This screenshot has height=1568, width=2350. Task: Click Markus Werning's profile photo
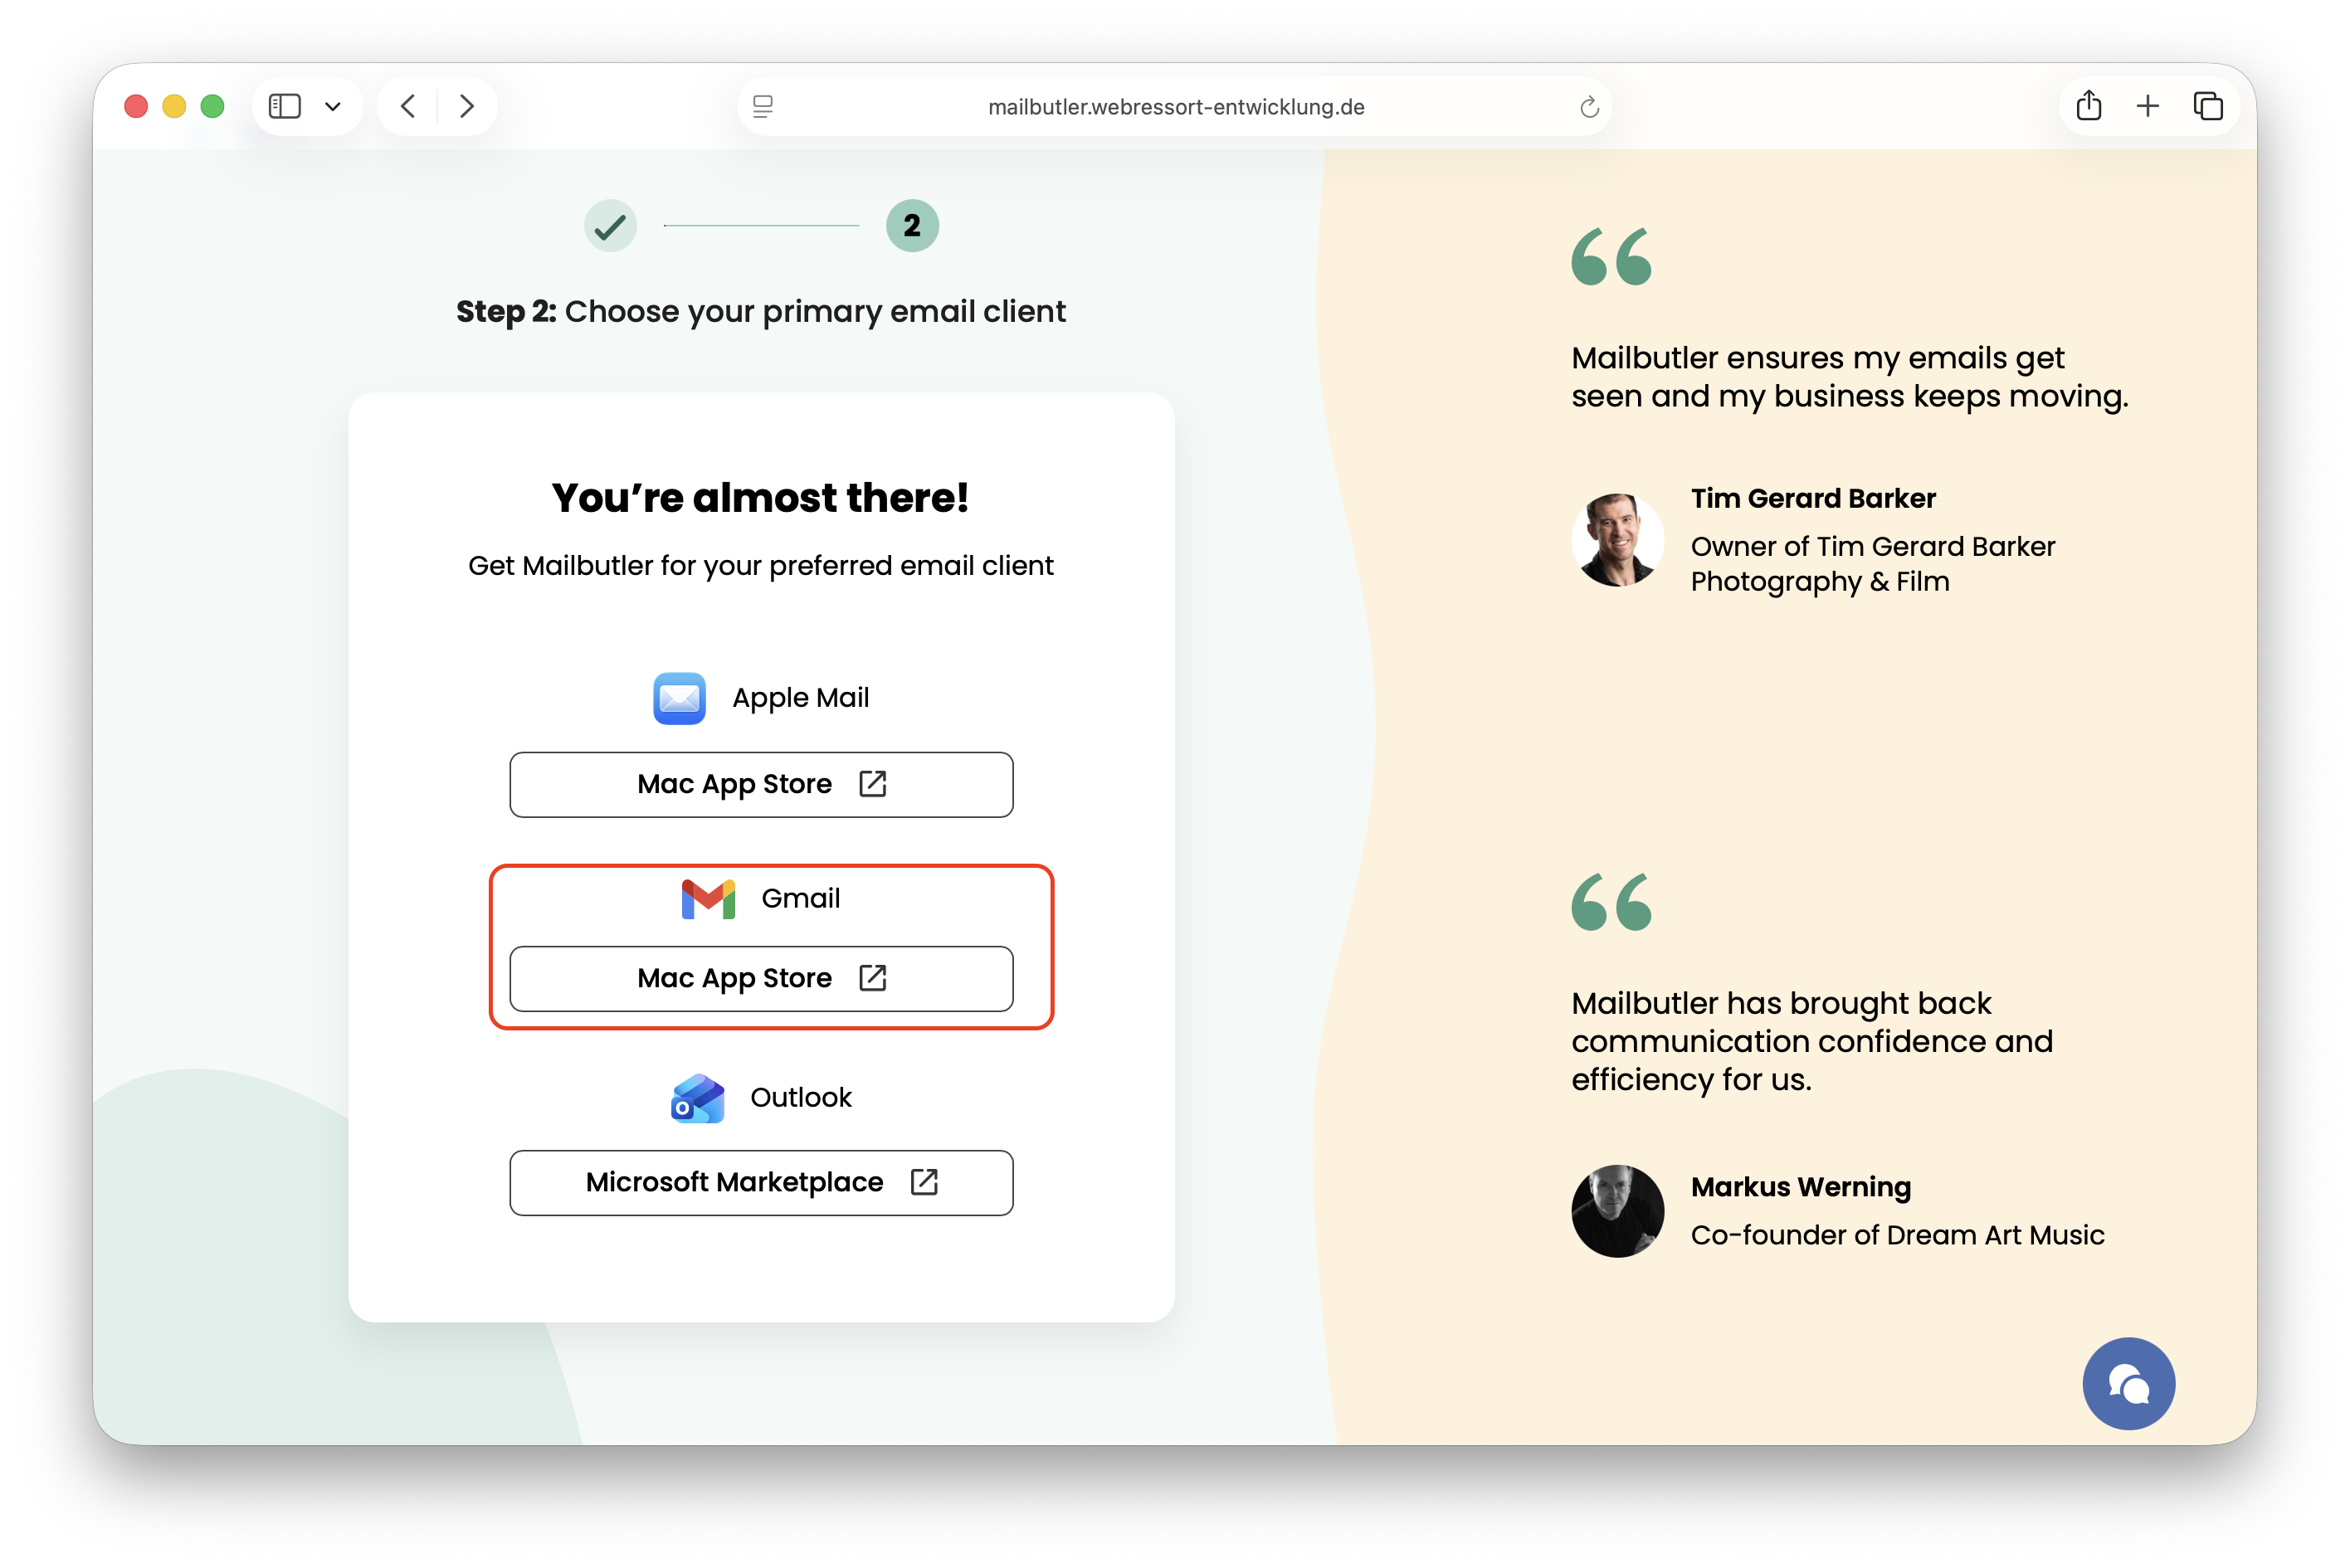point(1617,1211)
